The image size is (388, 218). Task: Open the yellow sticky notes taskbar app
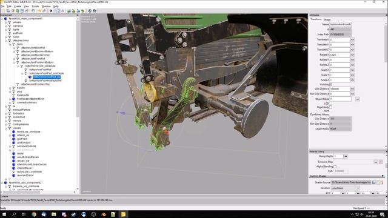tap(123, 214)
